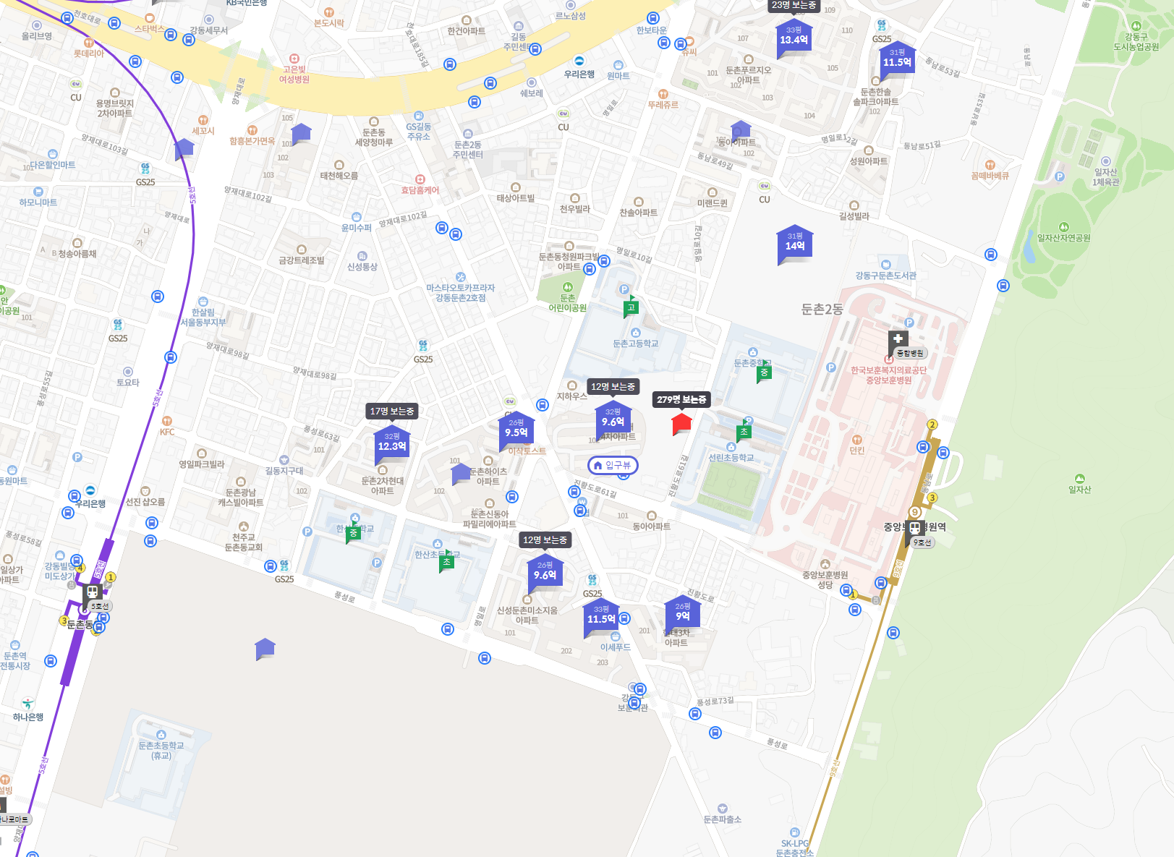Click the 둔촌2동 district label
The width and height of the screenshot is (1174, 857).
click(822, 310)
